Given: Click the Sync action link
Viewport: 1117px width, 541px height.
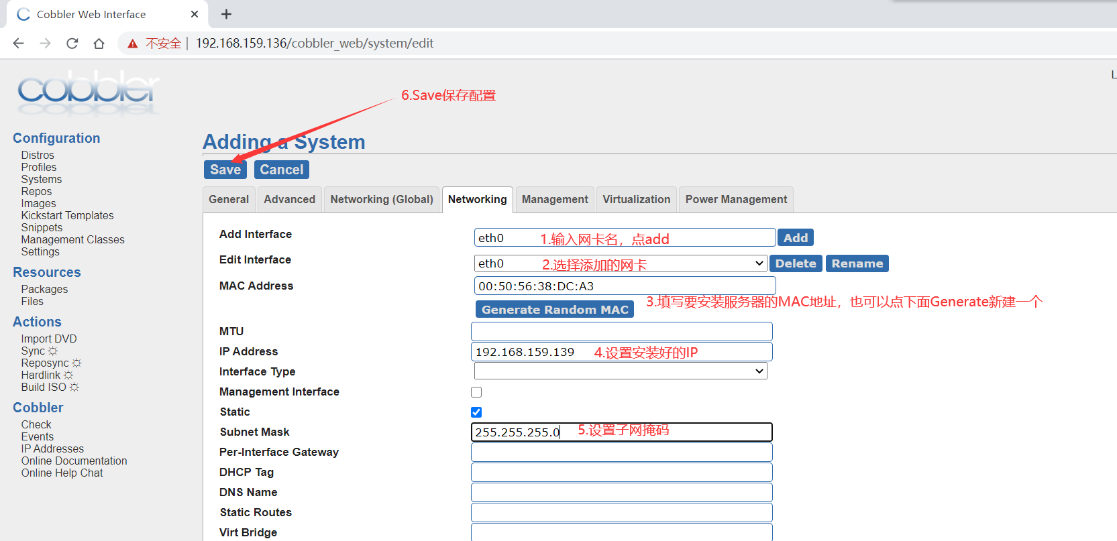Looking at the screenshot, I should (33, 351).
